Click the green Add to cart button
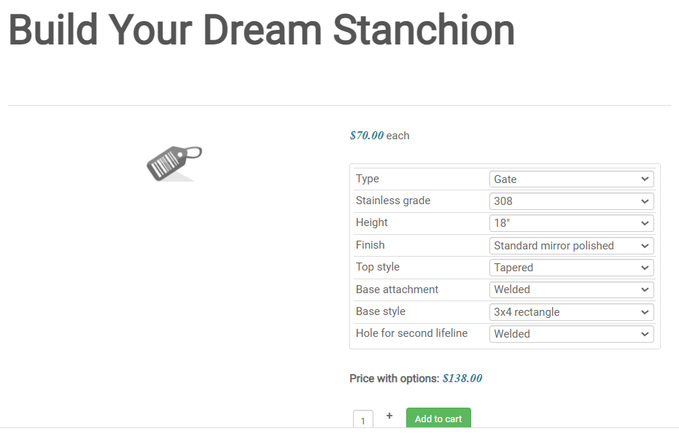Viewport: 679px width, 439px height. (x=438, y=419)
